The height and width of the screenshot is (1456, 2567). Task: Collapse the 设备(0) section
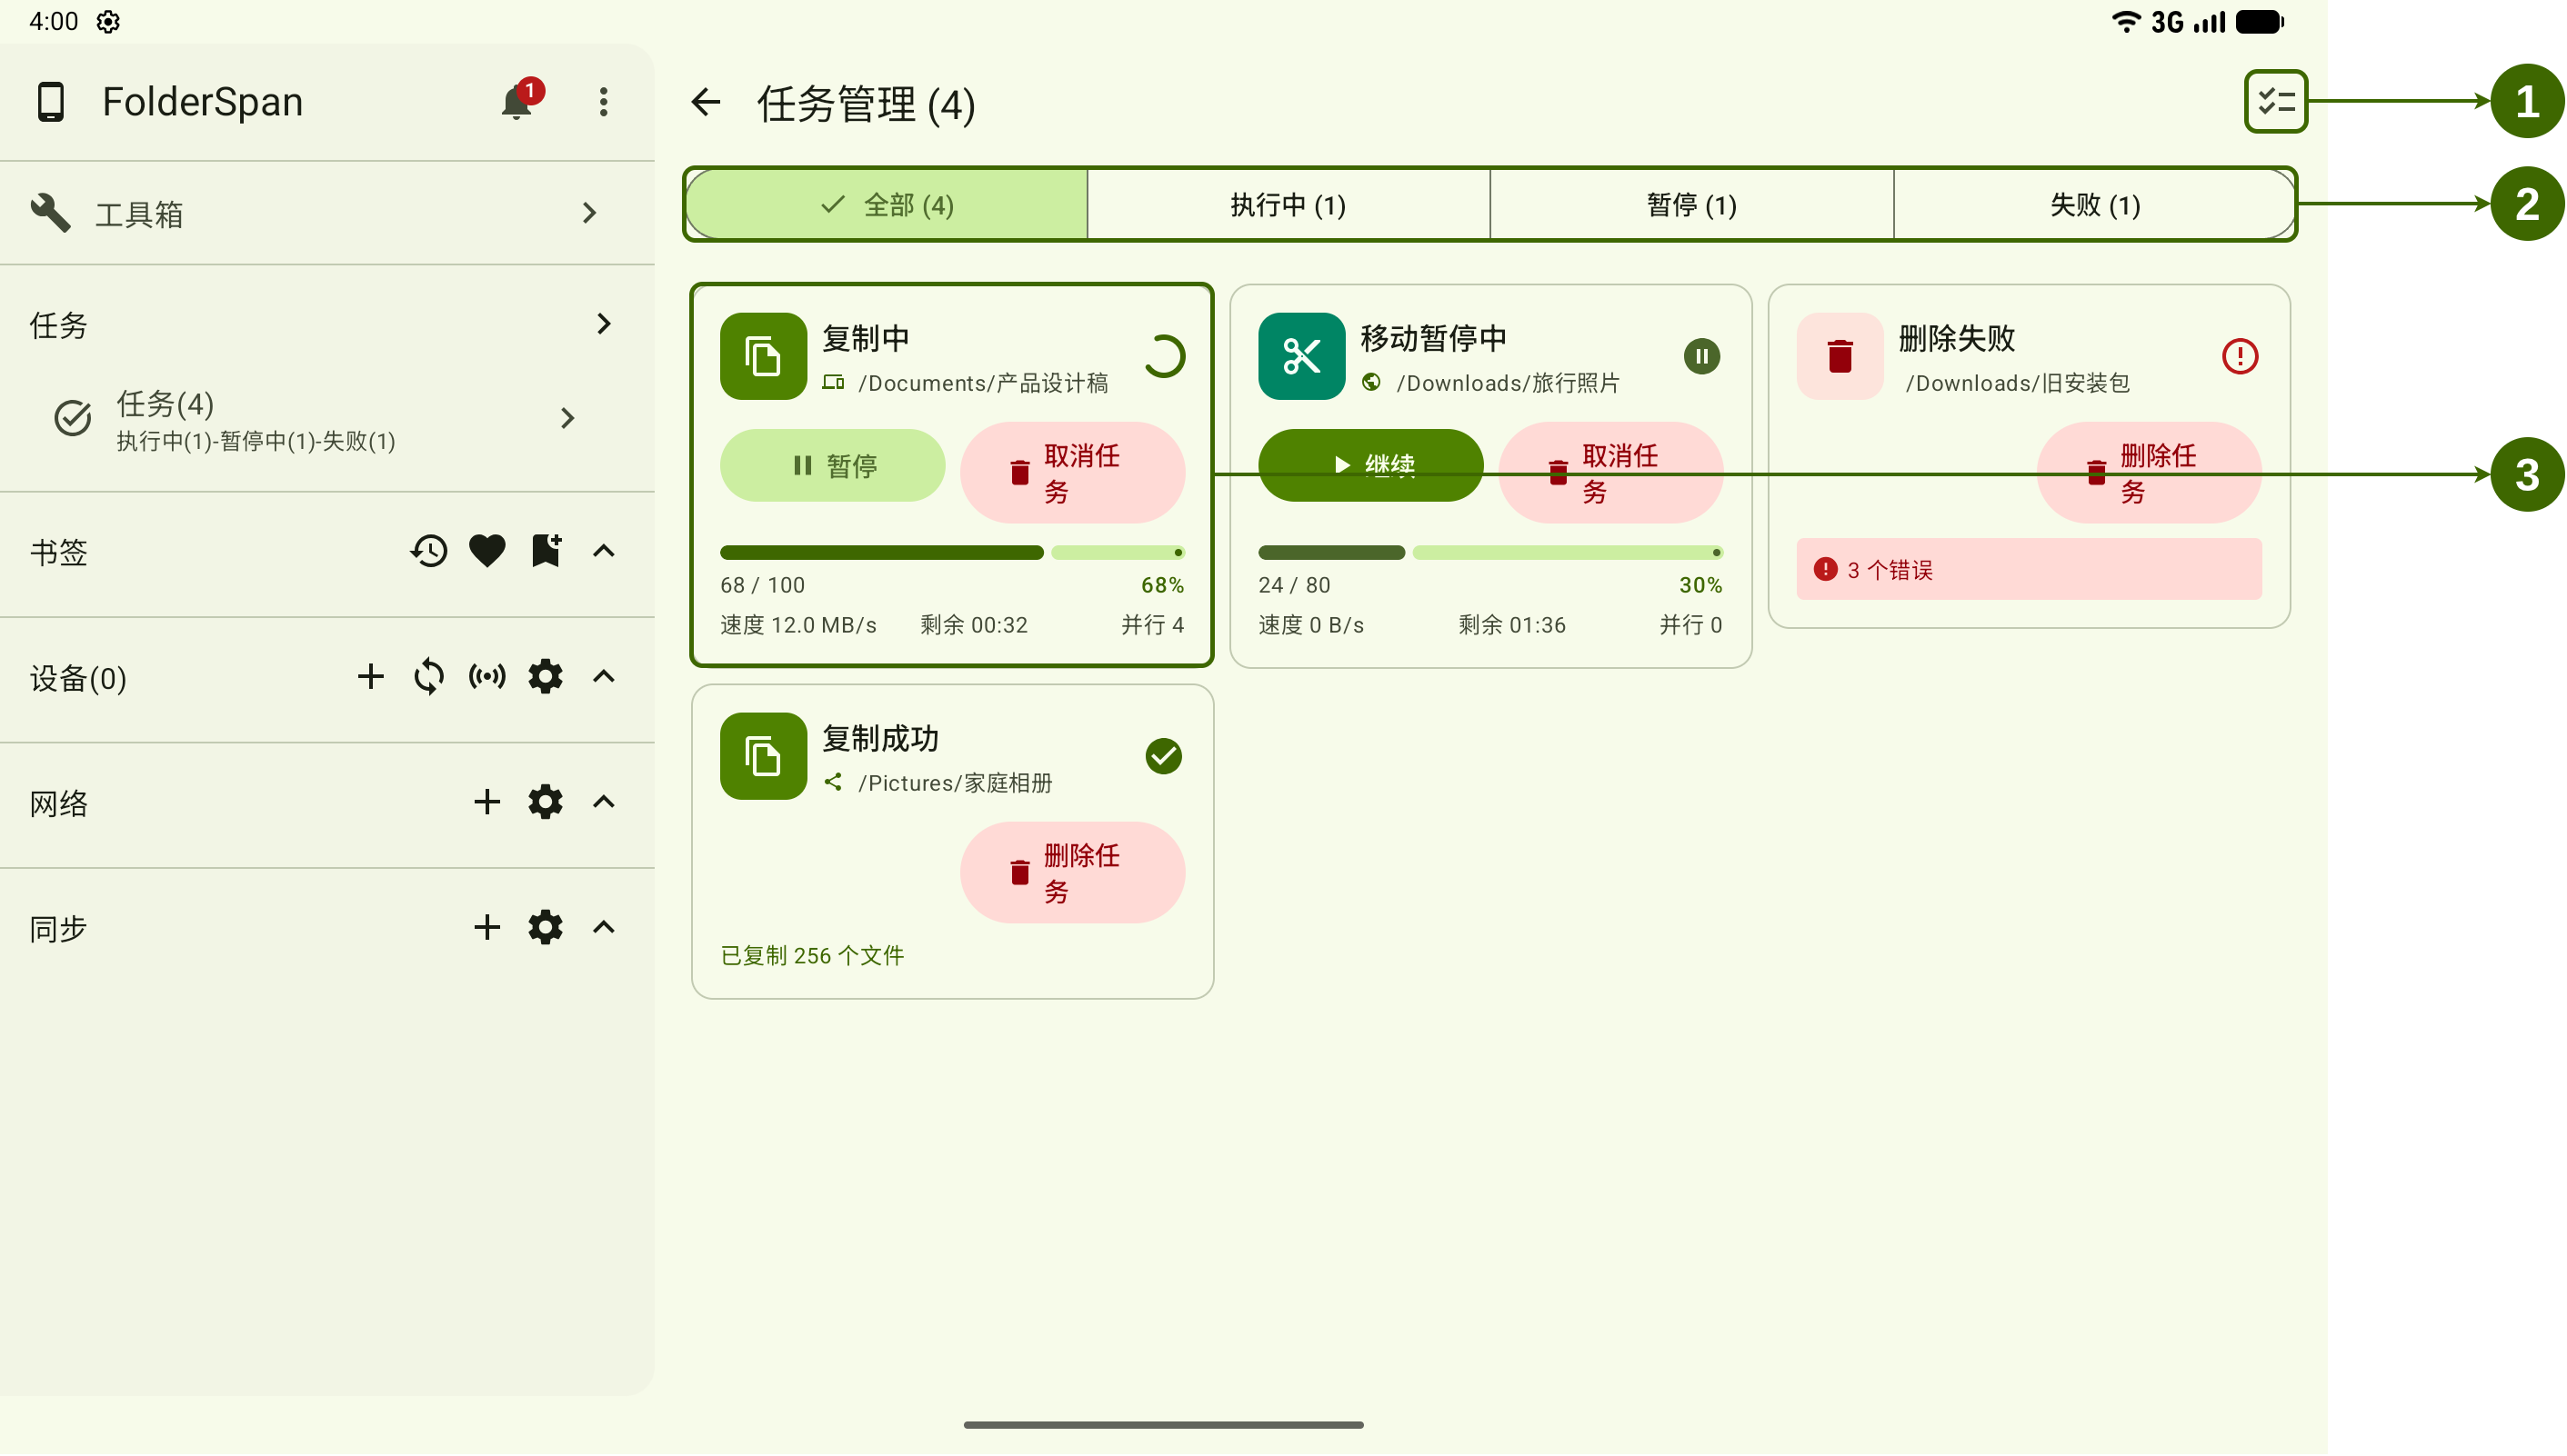tap(603, 677)
